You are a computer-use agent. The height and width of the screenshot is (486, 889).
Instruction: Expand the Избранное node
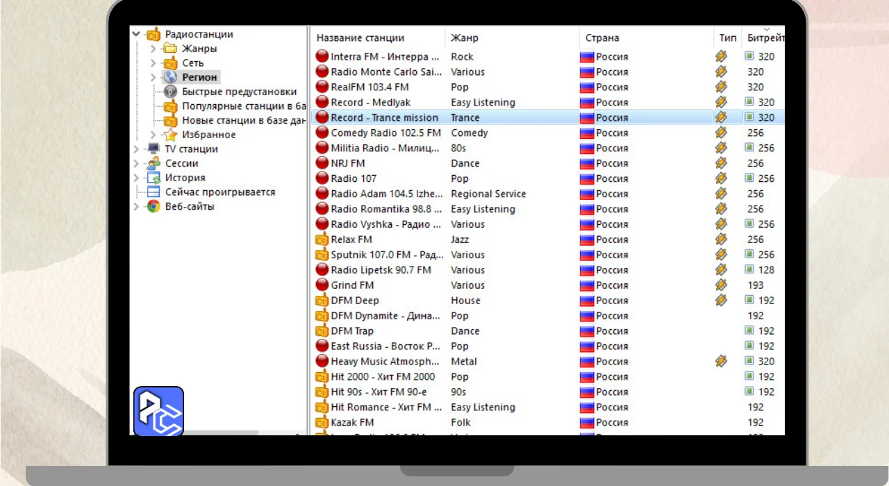[153, 135]
